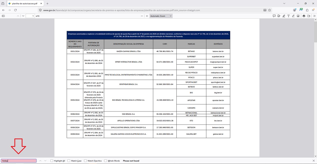
Task: Click the mrjack.bet.br domain cell
Action: [x=218, y=115]
